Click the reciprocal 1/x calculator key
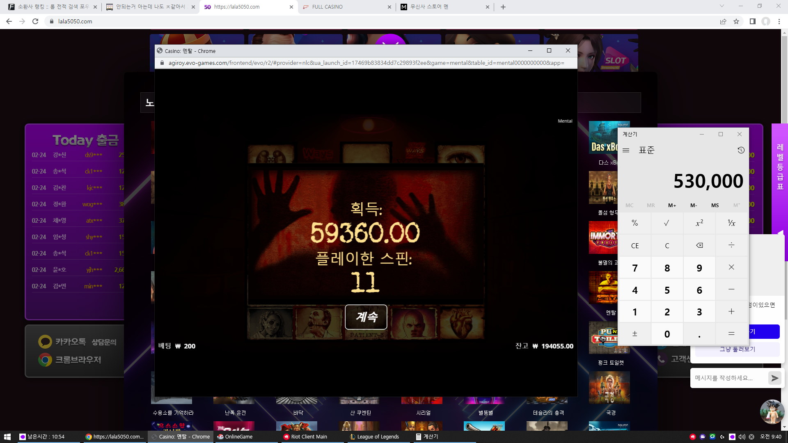This screenshot has width=788, height=443. [x=731, y=223]
